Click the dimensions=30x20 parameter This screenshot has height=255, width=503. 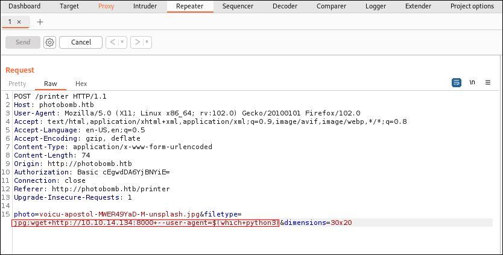(318, 223)
